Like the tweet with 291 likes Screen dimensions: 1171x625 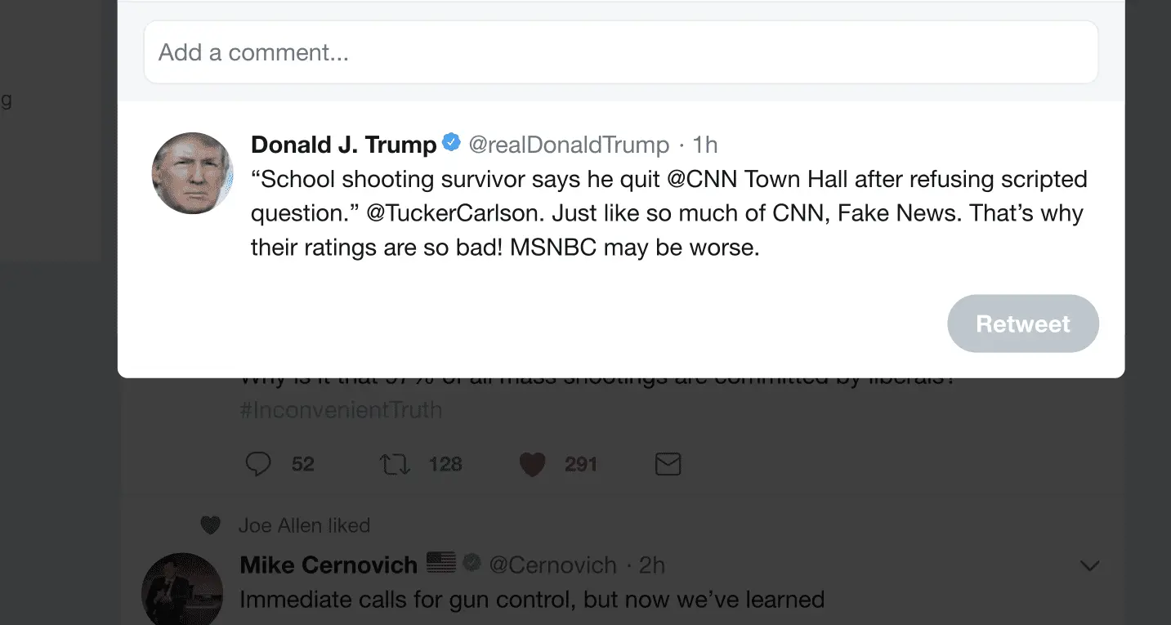533,465
